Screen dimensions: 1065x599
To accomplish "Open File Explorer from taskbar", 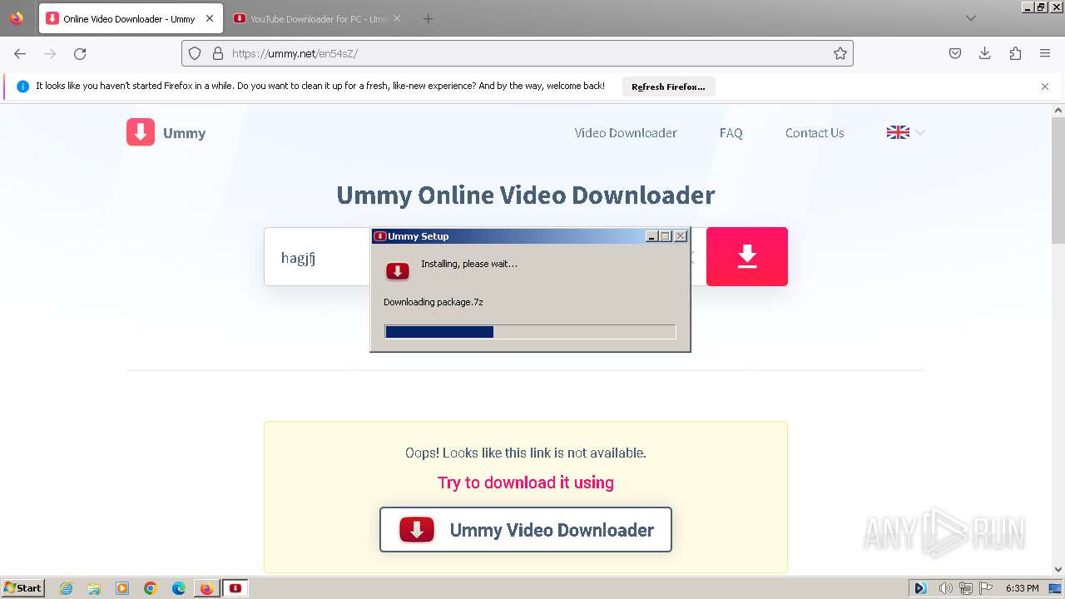I will point(94,588).
